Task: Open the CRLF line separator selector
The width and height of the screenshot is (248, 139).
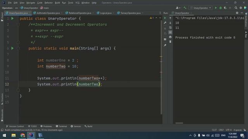Action: point(221,130)
